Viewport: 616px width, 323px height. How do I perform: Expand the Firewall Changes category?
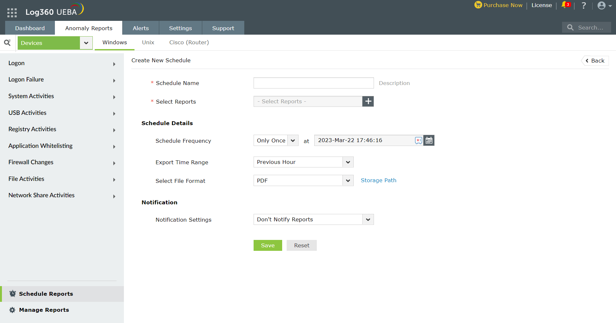click(114, 163)
